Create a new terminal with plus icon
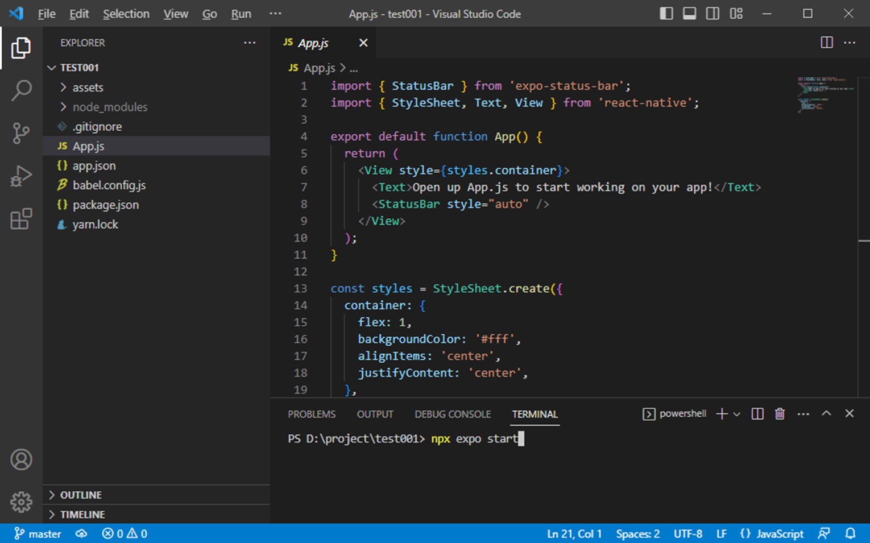 [722, 414]
